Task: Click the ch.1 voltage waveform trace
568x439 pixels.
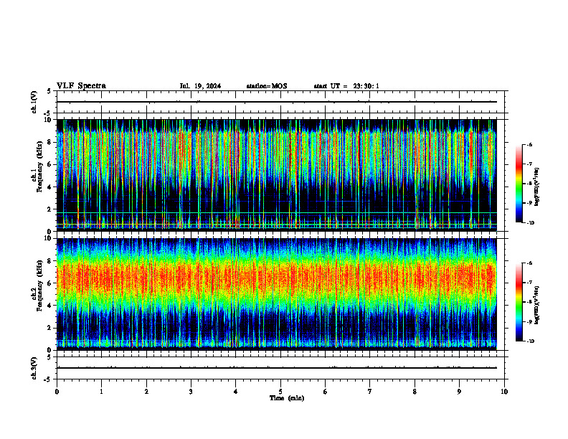Action: (x=277, y=102)
